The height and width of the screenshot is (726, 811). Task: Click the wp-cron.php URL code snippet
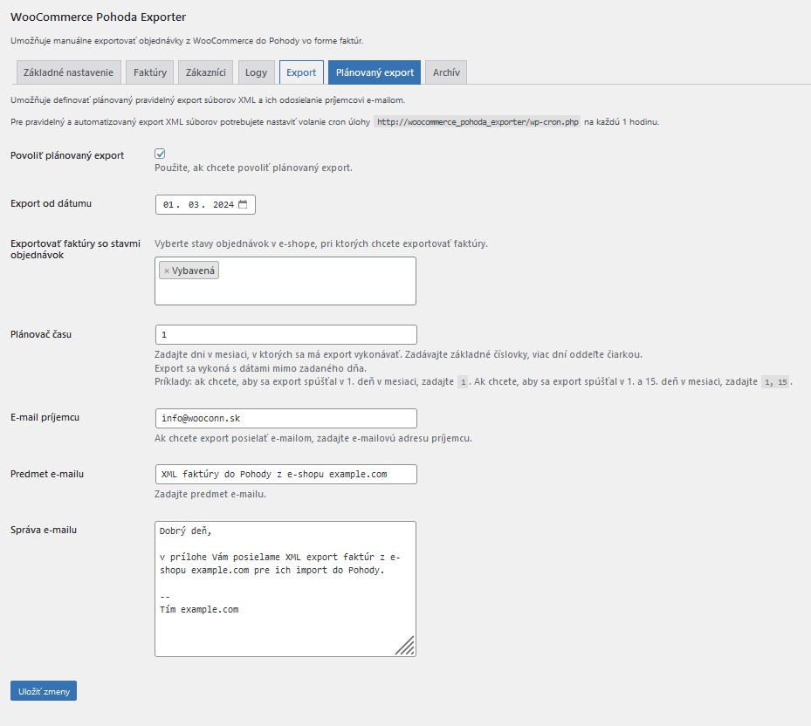(477, 122)
